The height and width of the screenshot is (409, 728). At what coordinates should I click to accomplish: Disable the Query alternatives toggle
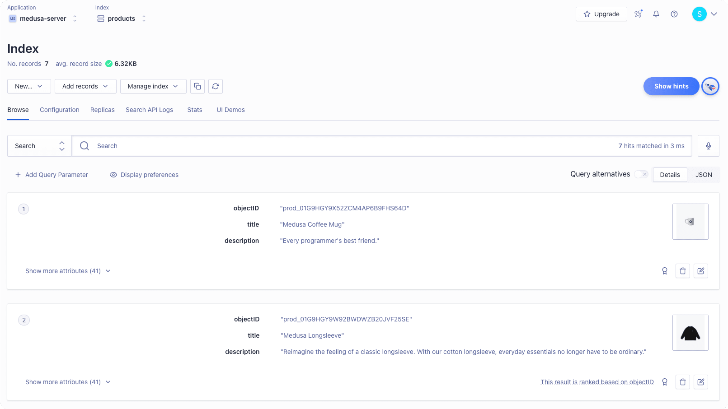641,174
